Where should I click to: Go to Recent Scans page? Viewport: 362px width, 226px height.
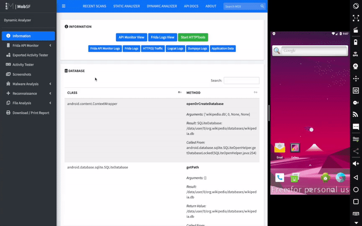(x=95, y=6)
